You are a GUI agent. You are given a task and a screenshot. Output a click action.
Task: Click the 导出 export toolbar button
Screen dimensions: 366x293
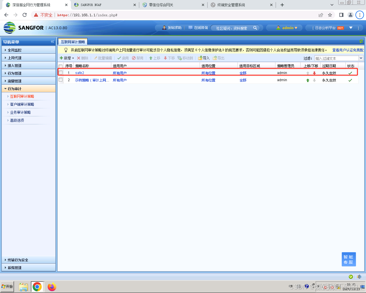click(218, 58)
